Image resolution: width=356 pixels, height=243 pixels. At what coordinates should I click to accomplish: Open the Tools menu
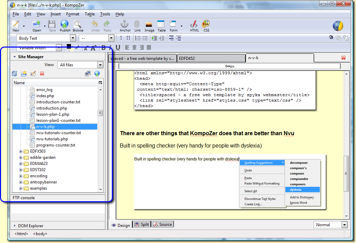105,14
